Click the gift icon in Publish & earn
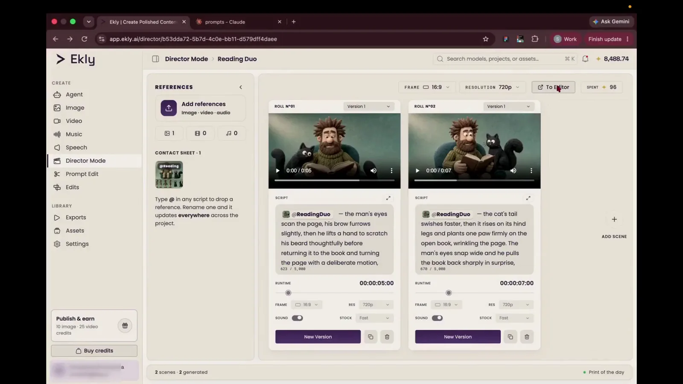The width and height of the screenshot is (683, 384). coord(125,326)
